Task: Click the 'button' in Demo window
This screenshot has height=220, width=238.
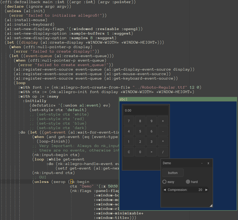Action: pos(173,173)
